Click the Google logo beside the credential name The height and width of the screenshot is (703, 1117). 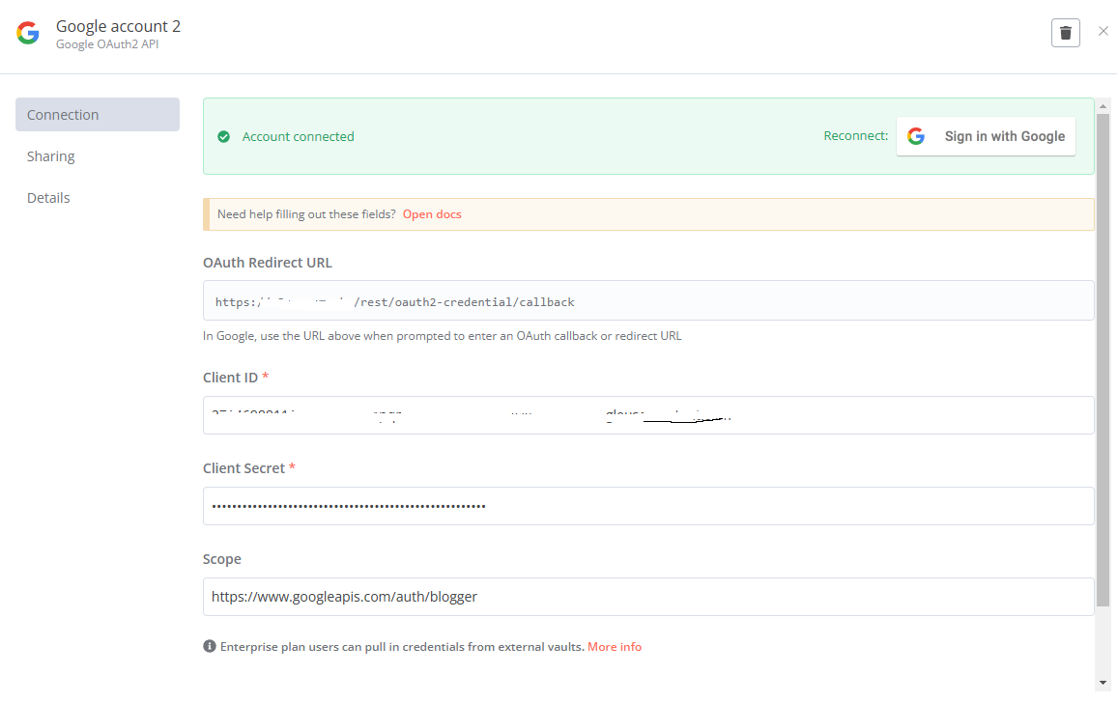click(28, 33)
